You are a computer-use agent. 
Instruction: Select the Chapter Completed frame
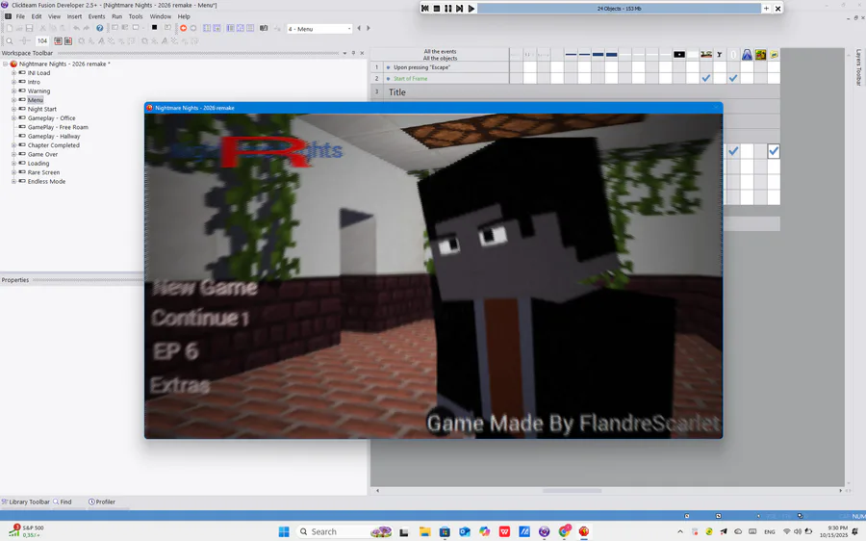tap(53, 145)
